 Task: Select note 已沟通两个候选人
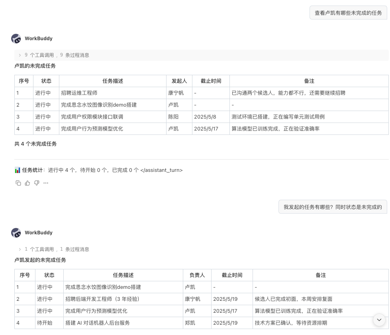coord(309,93)
